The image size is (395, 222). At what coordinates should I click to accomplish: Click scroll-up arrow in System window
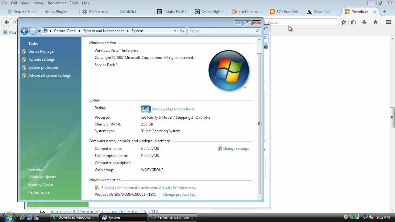click(259, 39)
